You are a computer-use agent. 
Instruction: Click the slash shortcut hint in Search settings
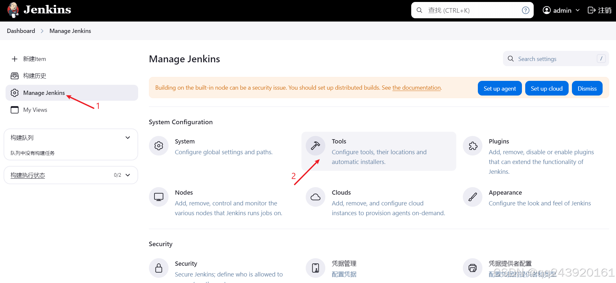click(601, 59)
